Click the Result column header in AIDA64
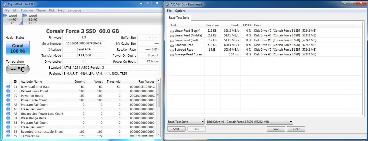This screenshot has width=368, height=141. coord(230,25)
